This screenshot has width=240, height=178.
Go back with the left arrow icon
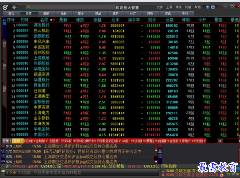(x=14, y=7)
